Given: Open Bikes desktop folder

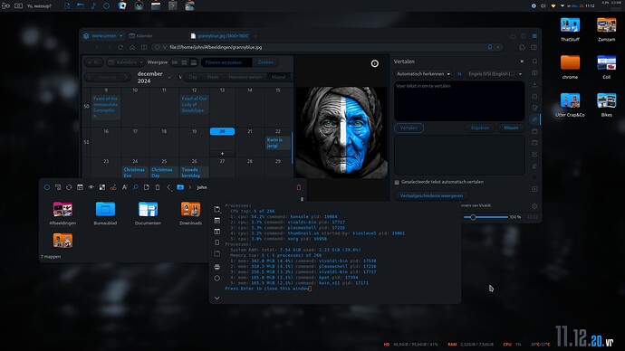Looking at the screenshot, I should (607, 105).
